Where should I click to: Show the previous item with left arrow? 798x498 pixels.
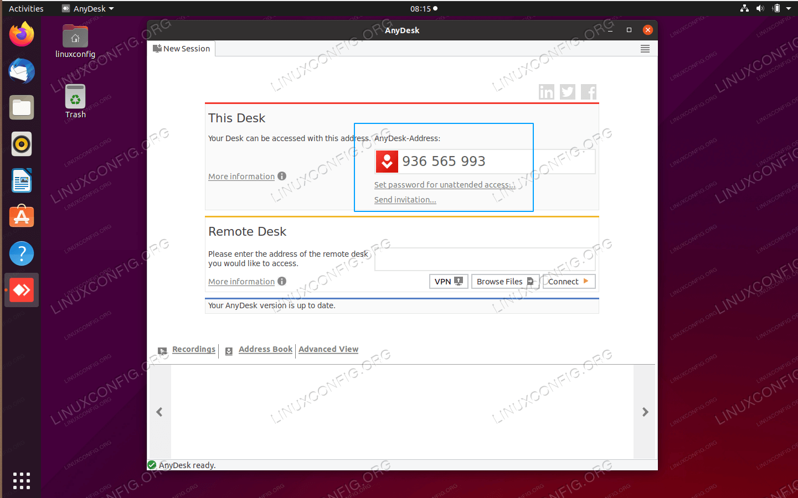[x=159, y=412]
